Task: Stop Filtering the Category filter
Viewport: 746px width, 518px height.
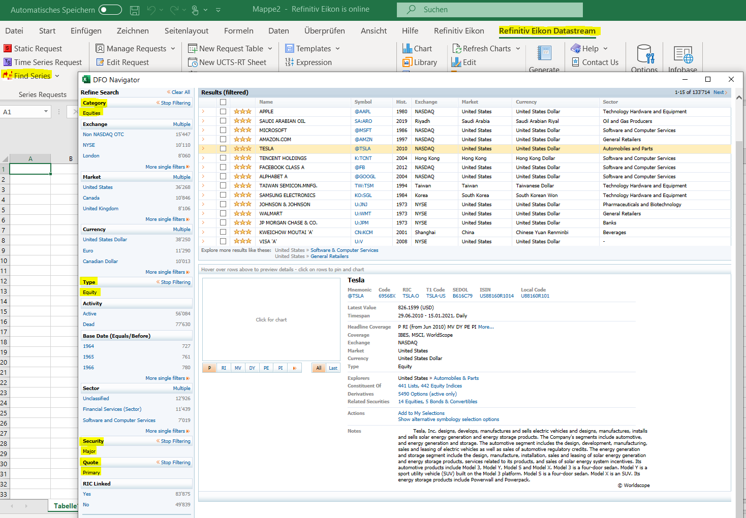Action: [x=173, y=103]
